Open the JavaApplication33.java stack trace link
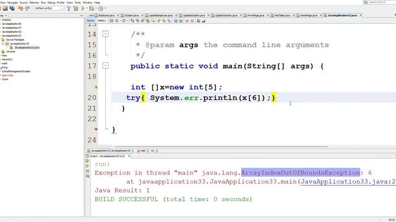This screenshot has width=396, height=222. click(x=348, y=182)
